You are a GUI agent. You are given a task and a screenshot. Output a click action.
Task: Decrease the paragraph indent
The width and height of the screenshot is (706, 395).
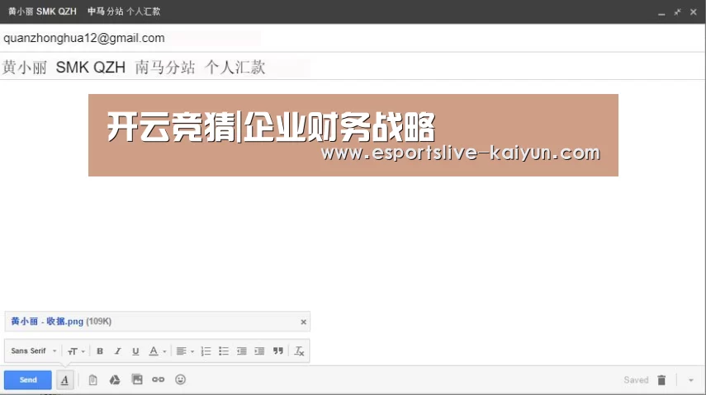242,351
